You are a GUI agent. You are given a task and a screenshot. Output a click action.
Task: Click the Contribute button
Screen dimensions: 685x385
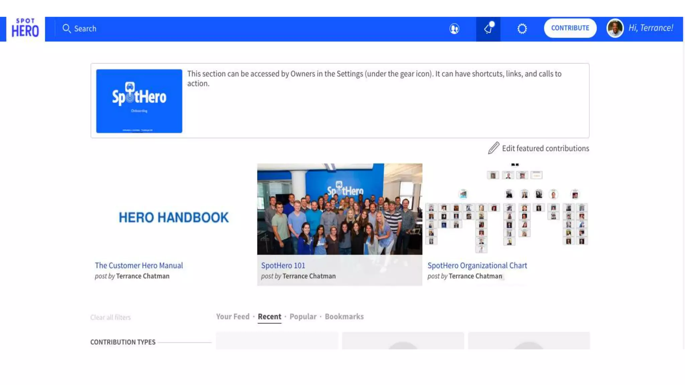570,28
